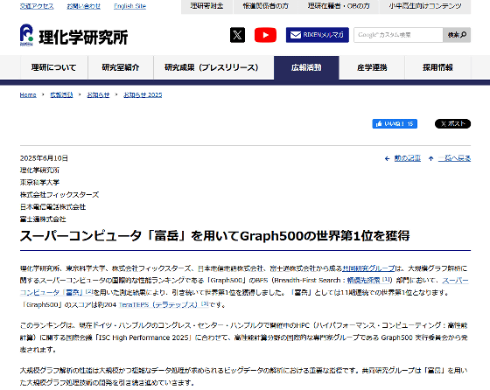490x390 pixels.
Task: Click the 日本電信電話株式会社 line under the date
Action: (52, 207)
